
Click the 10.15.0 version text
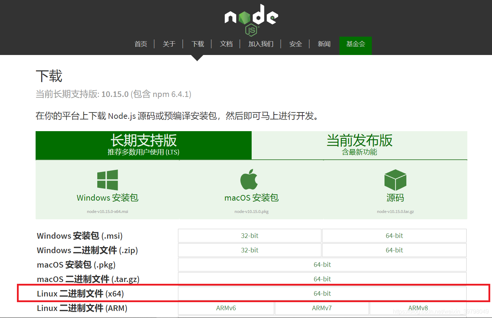click(x=115, y=94)
